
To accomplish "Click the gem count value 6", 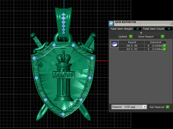I will 148,46.
